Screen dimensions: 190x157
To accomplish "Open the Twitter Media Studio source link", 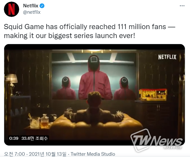I will 93,154.
